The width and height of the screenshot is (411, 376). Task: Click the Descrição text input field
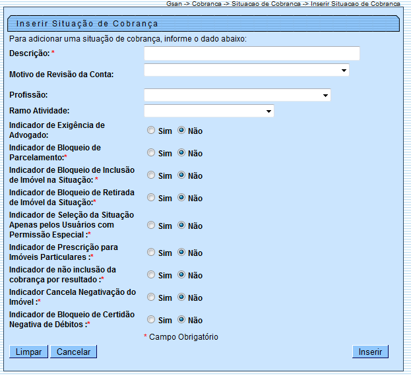pyautogui.click(x=251, y=53)
